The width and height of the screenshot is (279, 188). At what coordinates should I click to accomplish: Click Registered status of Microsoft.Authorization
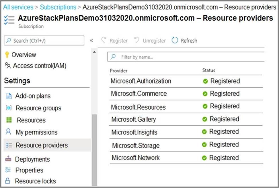(225, 81)
